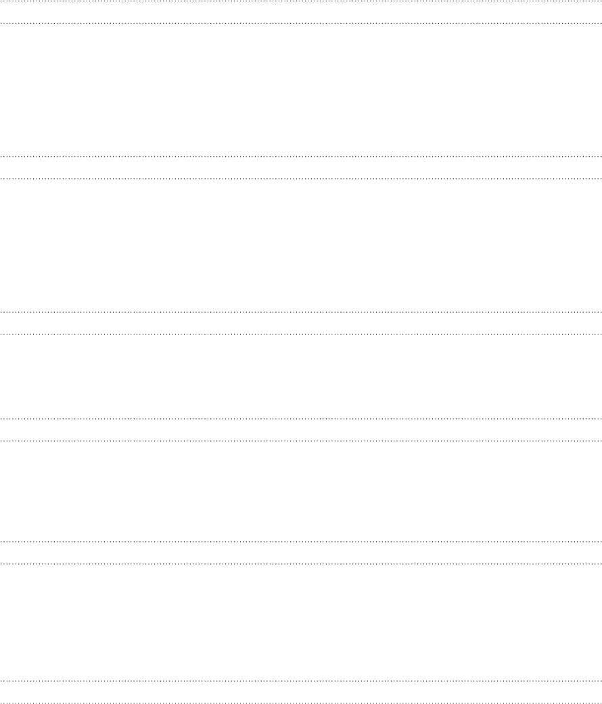Click narrow band inside fifth dotted-line pair
This screenshot has width=602, height=704.
pos(301,553)
